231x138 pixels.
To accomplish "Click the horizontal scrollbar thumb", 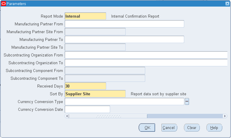I will point(108,116).
